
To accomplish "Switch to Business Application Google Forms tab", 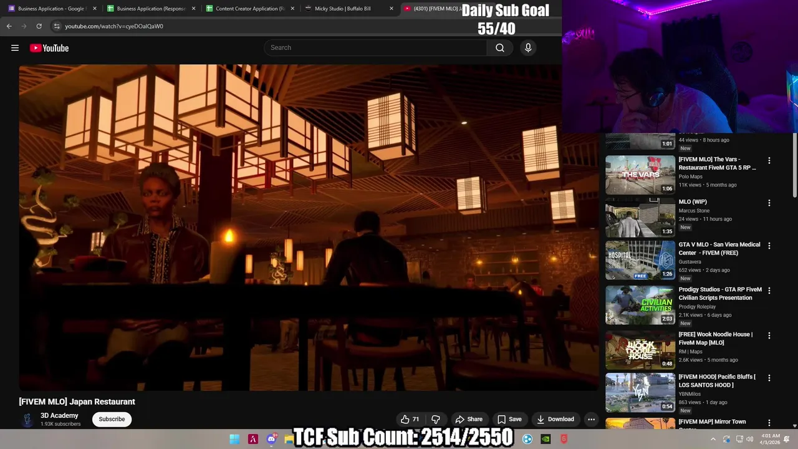I will click(x=51, y=9).
